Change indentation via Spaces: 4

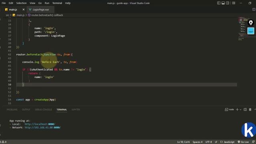pos(197,142)
